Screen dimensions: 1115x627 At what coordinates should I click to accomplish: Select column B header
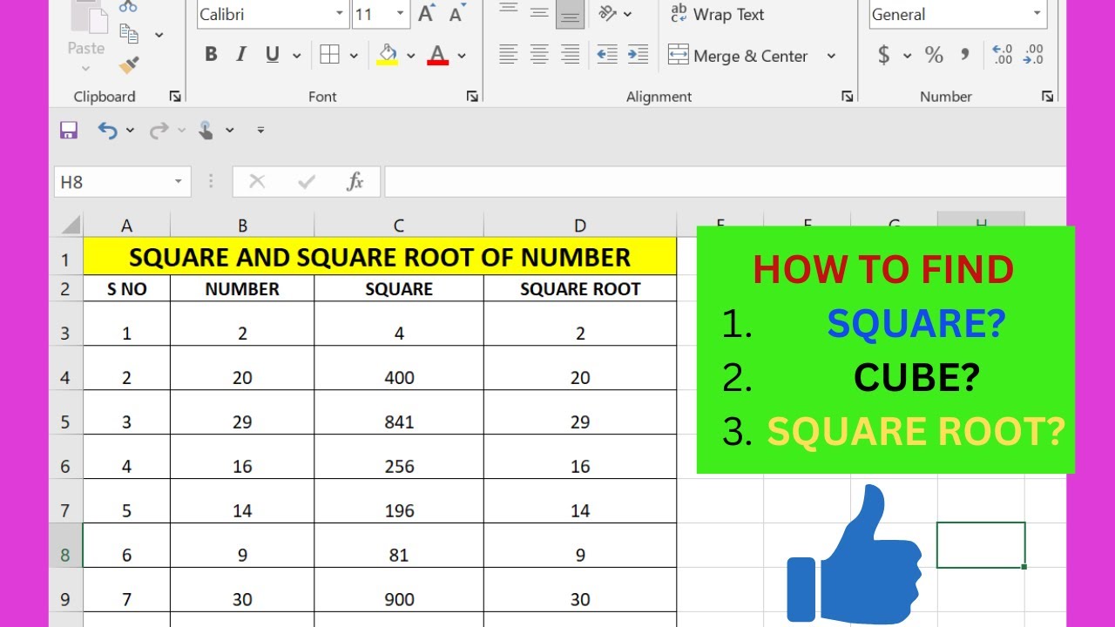pyautogui.click(x=242, y=226)
